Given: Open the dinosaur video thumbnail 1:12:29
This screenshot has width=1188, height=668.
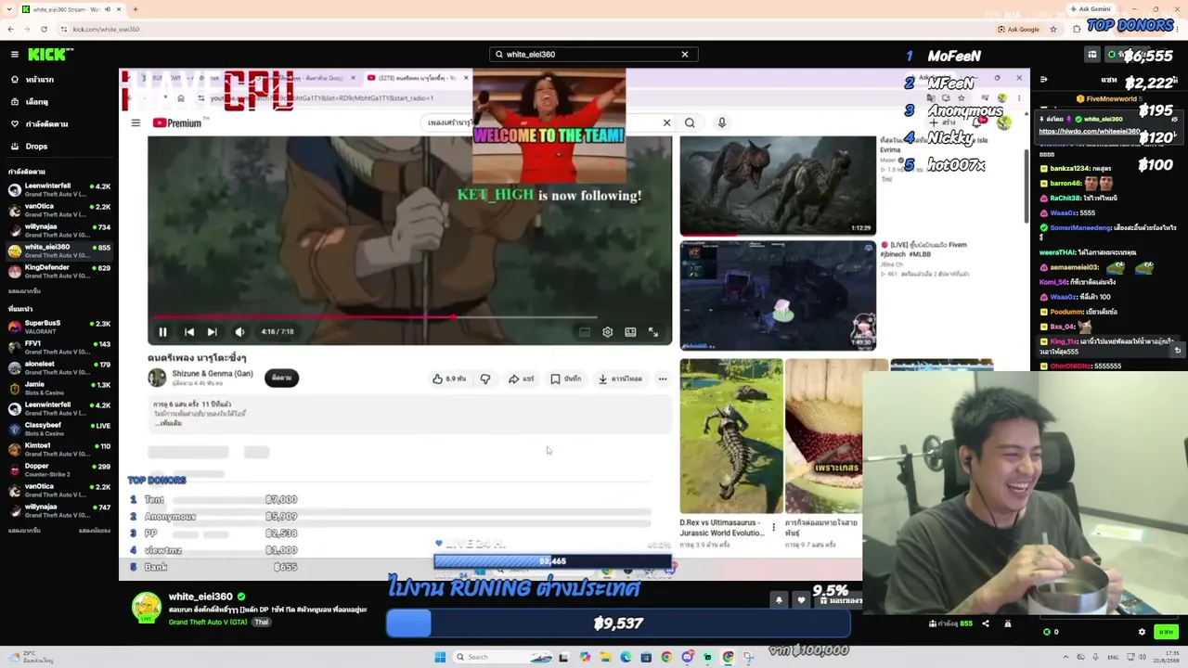Looking at the screenshot, I should coord(778,186).
